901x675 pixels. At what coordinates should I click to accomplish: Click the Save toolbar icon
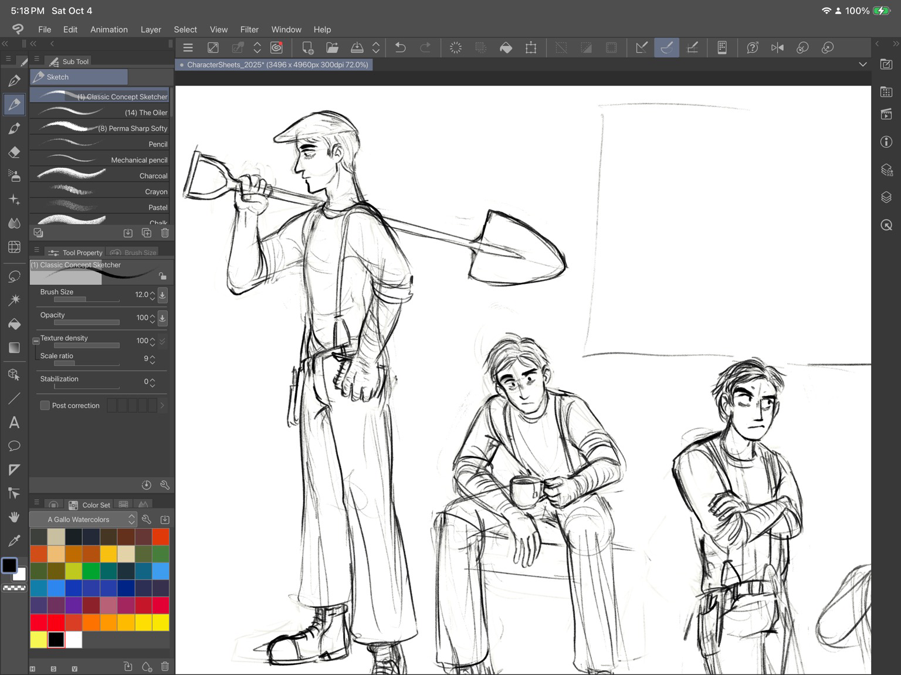click(x=357, y=48)
